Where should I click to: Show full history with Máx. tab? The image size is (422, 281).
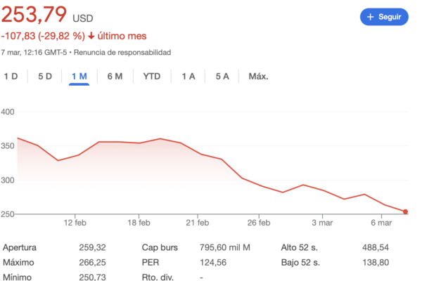tap(258, 77)
